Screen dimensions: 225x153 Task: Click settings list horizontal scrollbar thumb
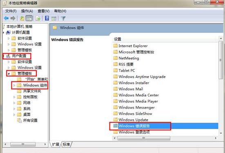pyautogui.click(x=144, y=138)
